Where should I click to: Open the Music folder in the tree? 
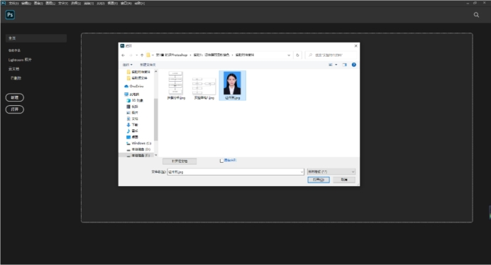pyautogui.click(x=132, y=131)
